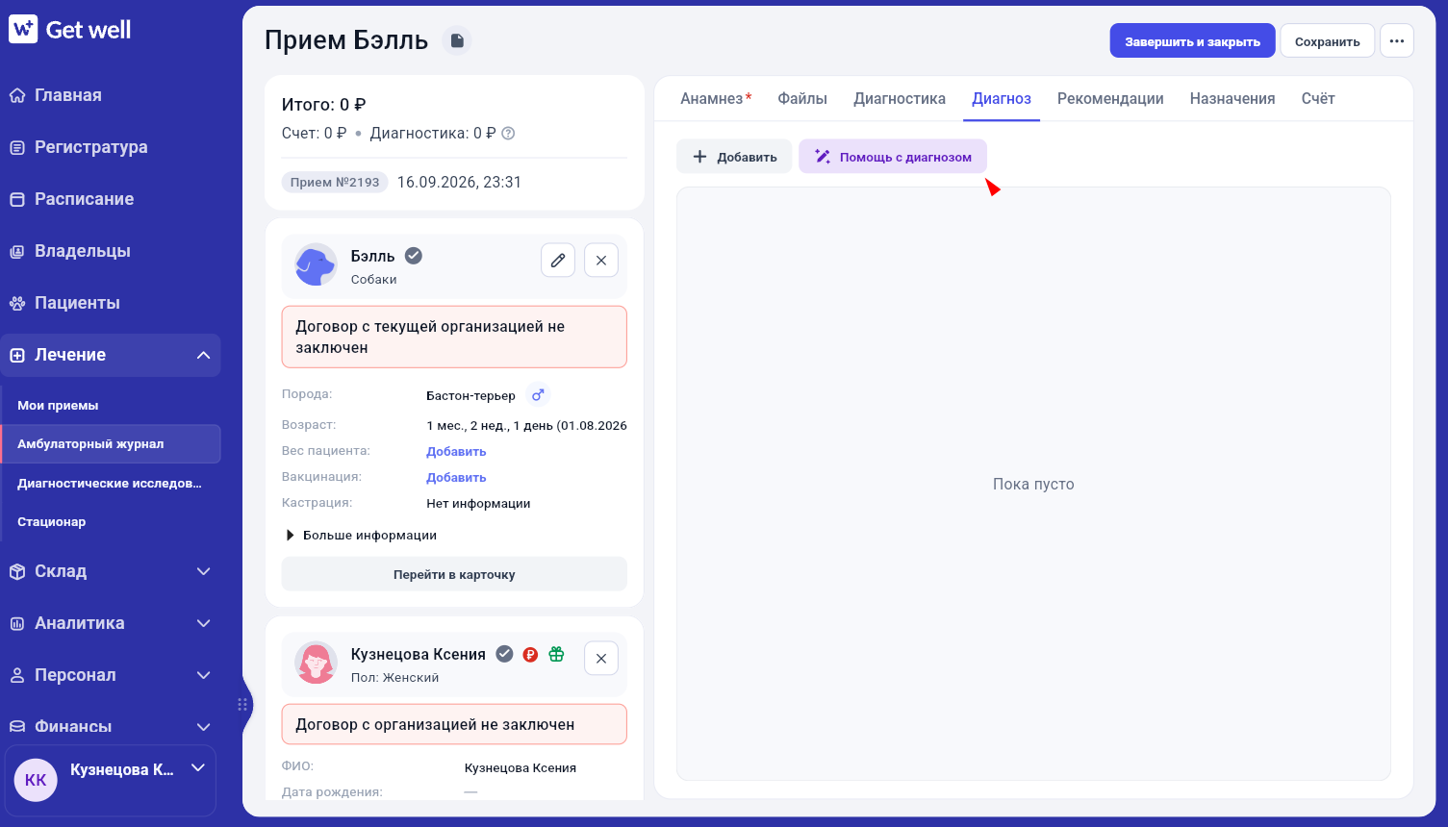
Task: Click the KK user avatar in sidebar
Action: click(36, 780)
